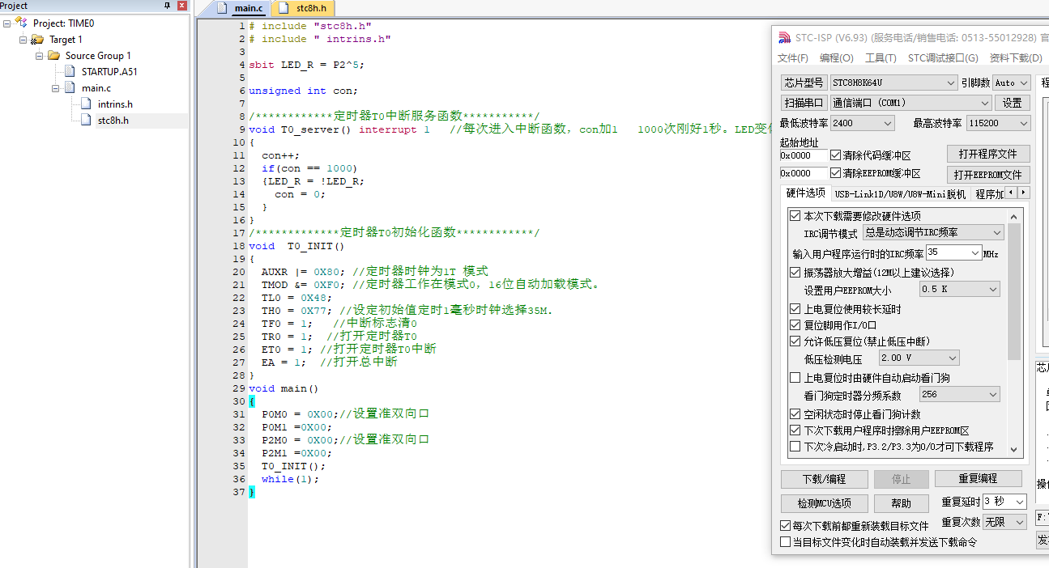This screenshot has width=1049, height=568.
Task: Click the intrins.h file icon in the tree
Action: pos(86,104)
